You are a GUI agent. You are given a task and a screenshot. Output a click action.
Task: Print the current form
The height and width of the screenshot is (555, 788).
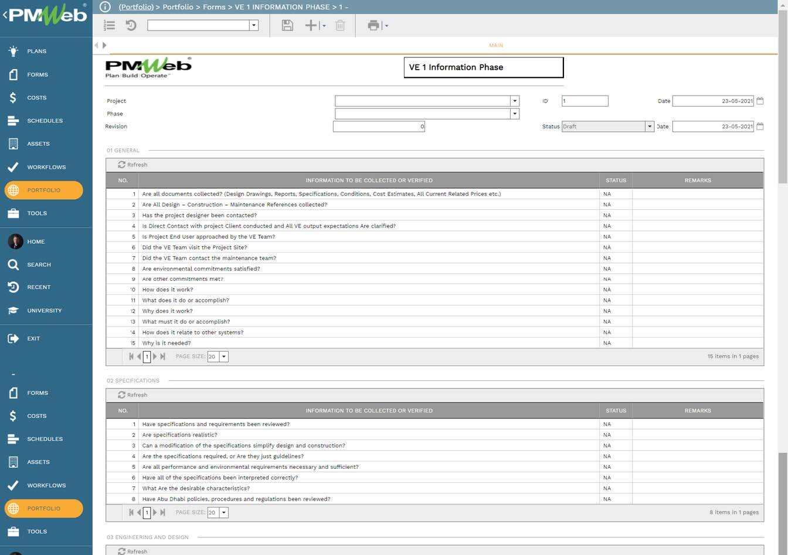[373, 25]
